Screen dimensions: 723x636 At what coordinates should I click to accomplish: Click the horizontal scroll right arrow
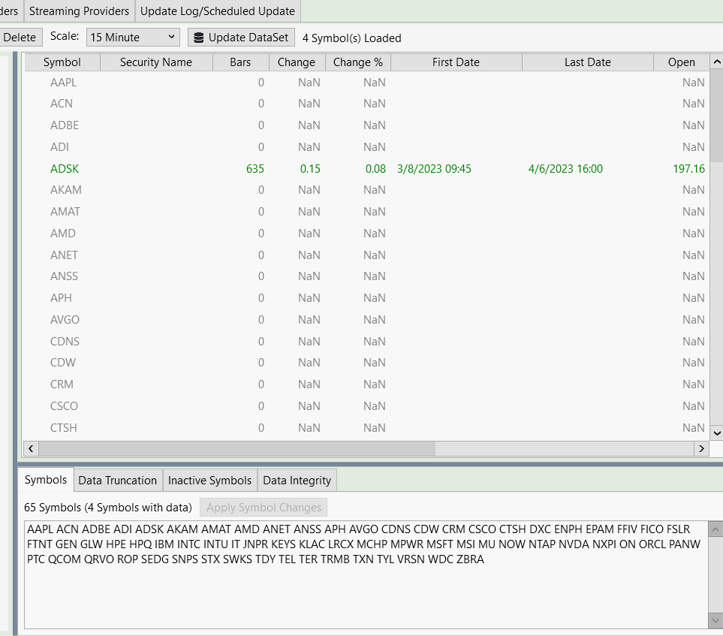701,448
